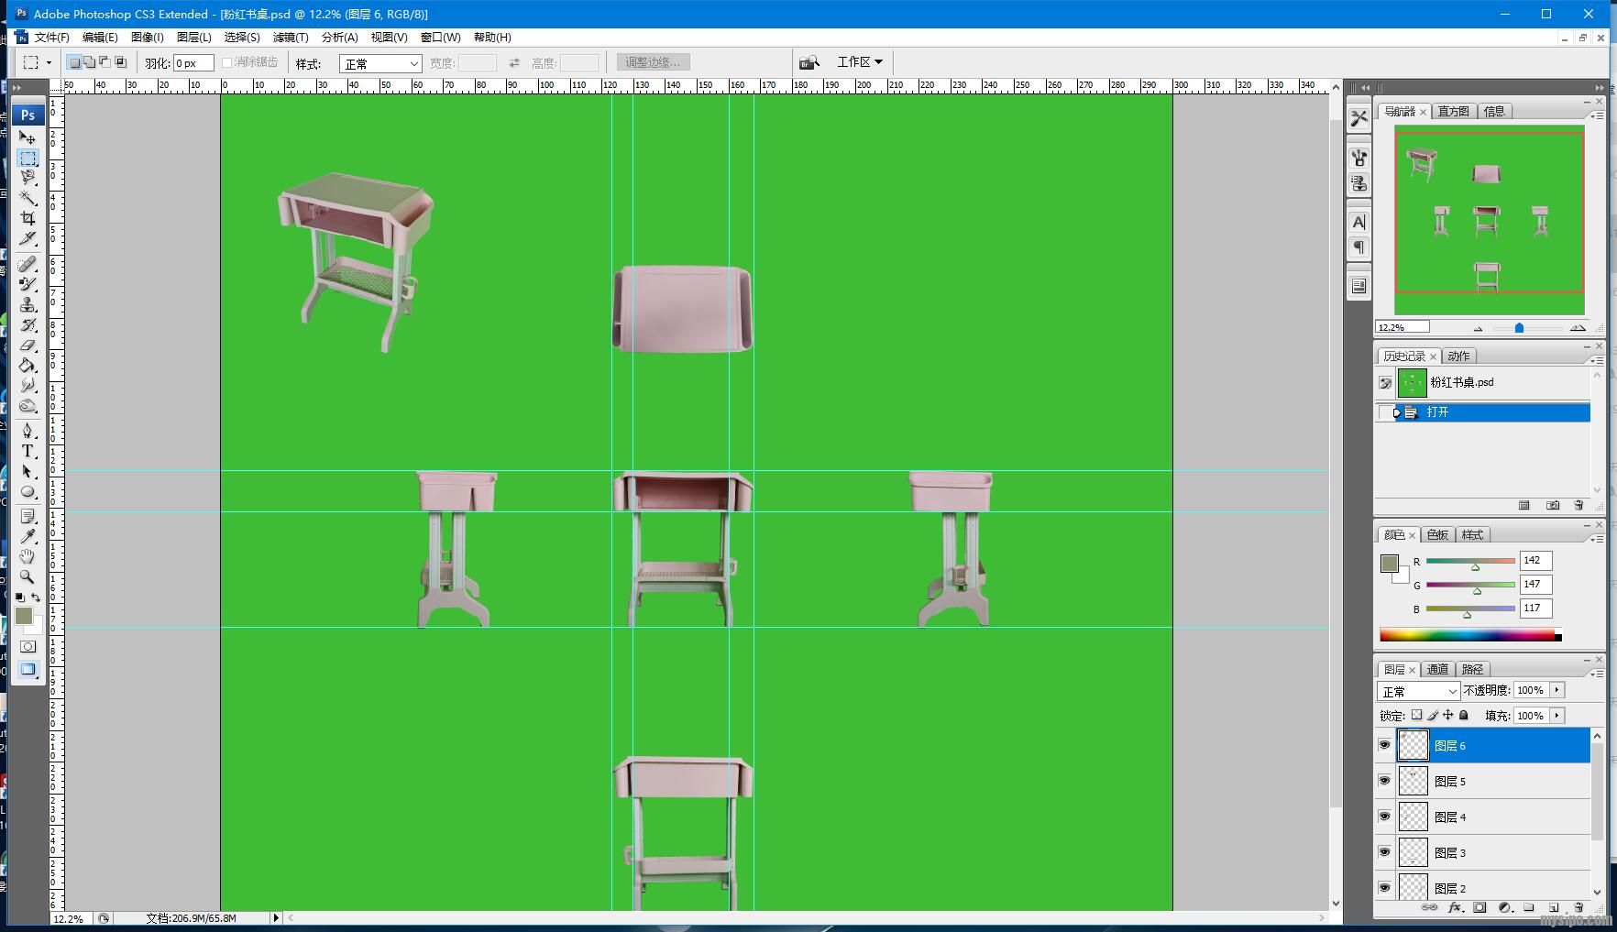Toggle visibility of 图层 3
Image resolution: width=1617 pixels, height=932 pixels.
(1384, 852)
